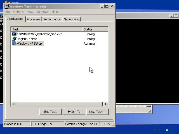Screen dimensions: 179x134
Task: Open the Windows menu
Action: pyautogui.click(x=43, y=12)
